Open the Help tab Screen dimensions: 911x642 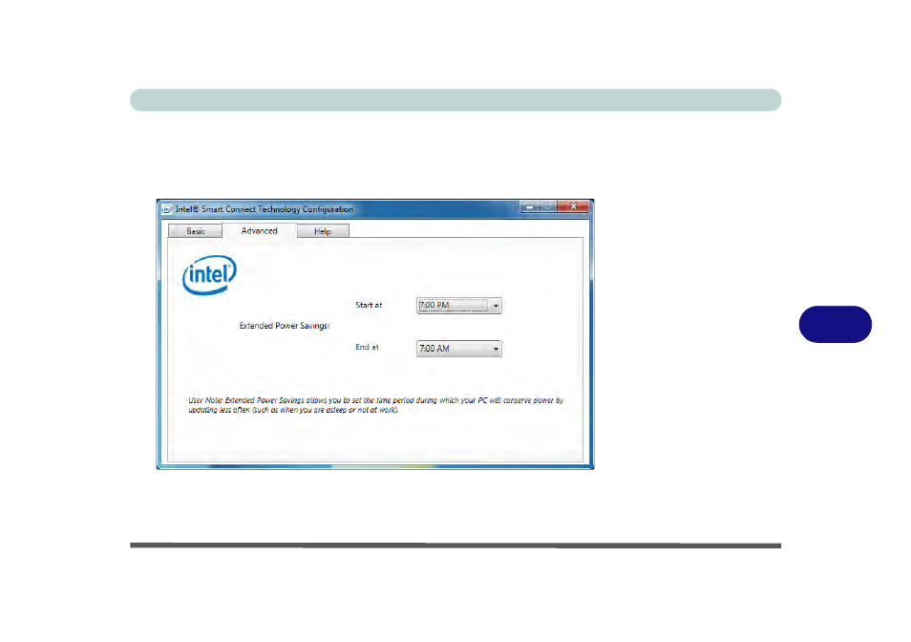323,231
